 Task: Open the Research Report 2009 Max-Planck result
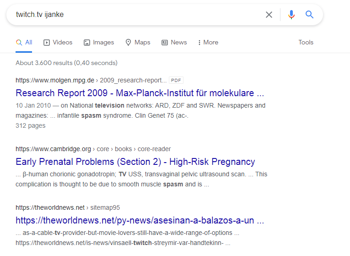[140, 93]
